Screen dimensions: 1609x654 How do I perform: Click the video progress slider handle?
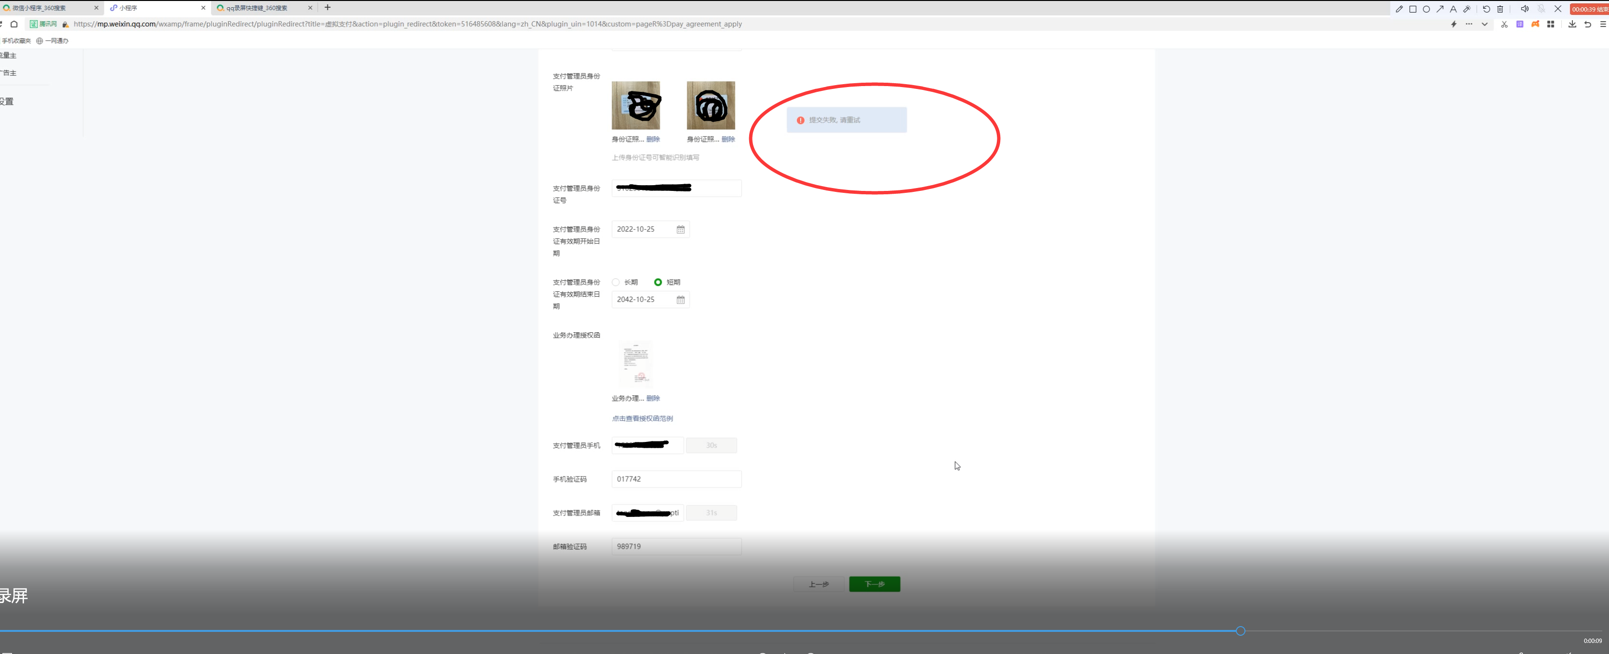(1241, 631)
